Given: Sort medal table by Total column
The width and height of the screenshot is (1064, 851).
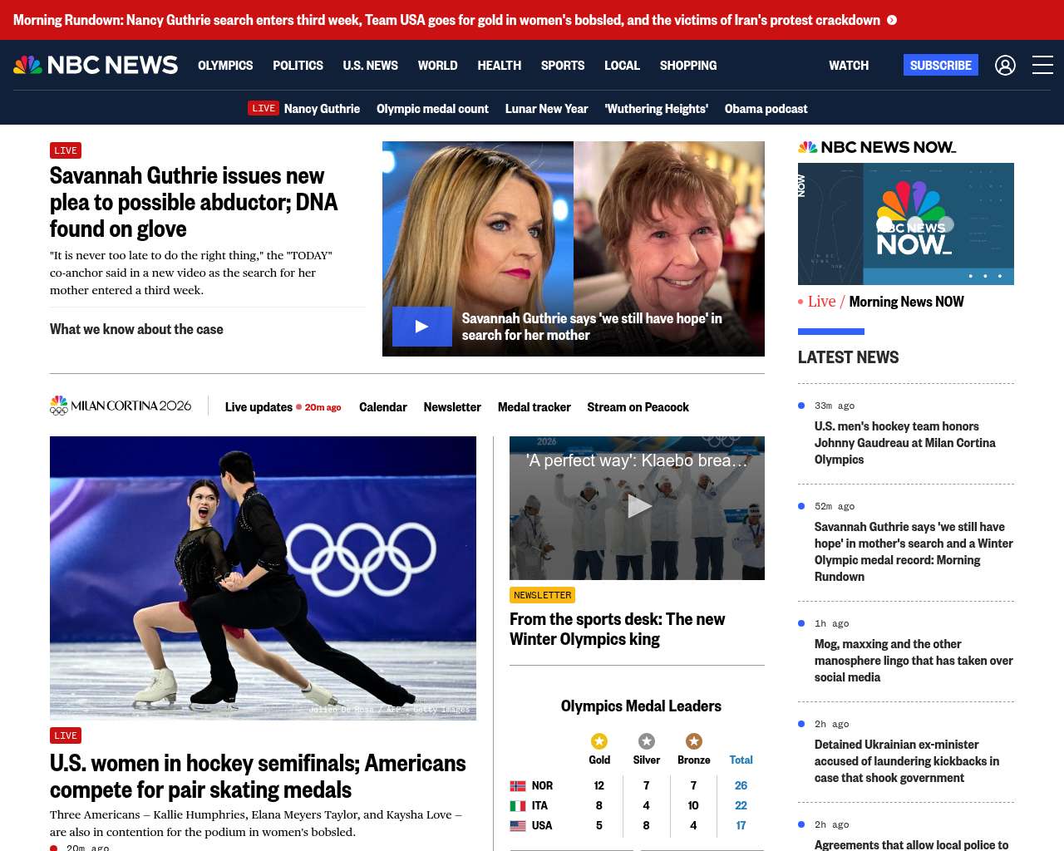Looking at the screenshot, I should [741, 760].
